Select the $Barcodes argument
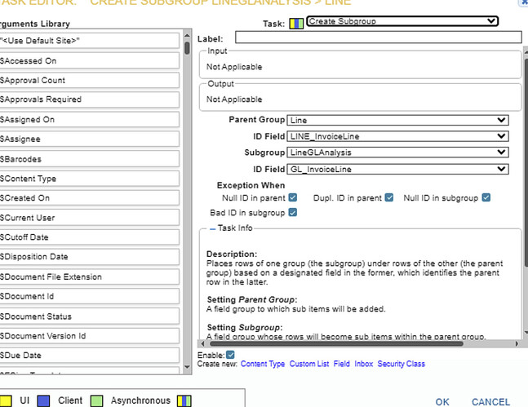The image size is (528, 407). click(89, 159)
